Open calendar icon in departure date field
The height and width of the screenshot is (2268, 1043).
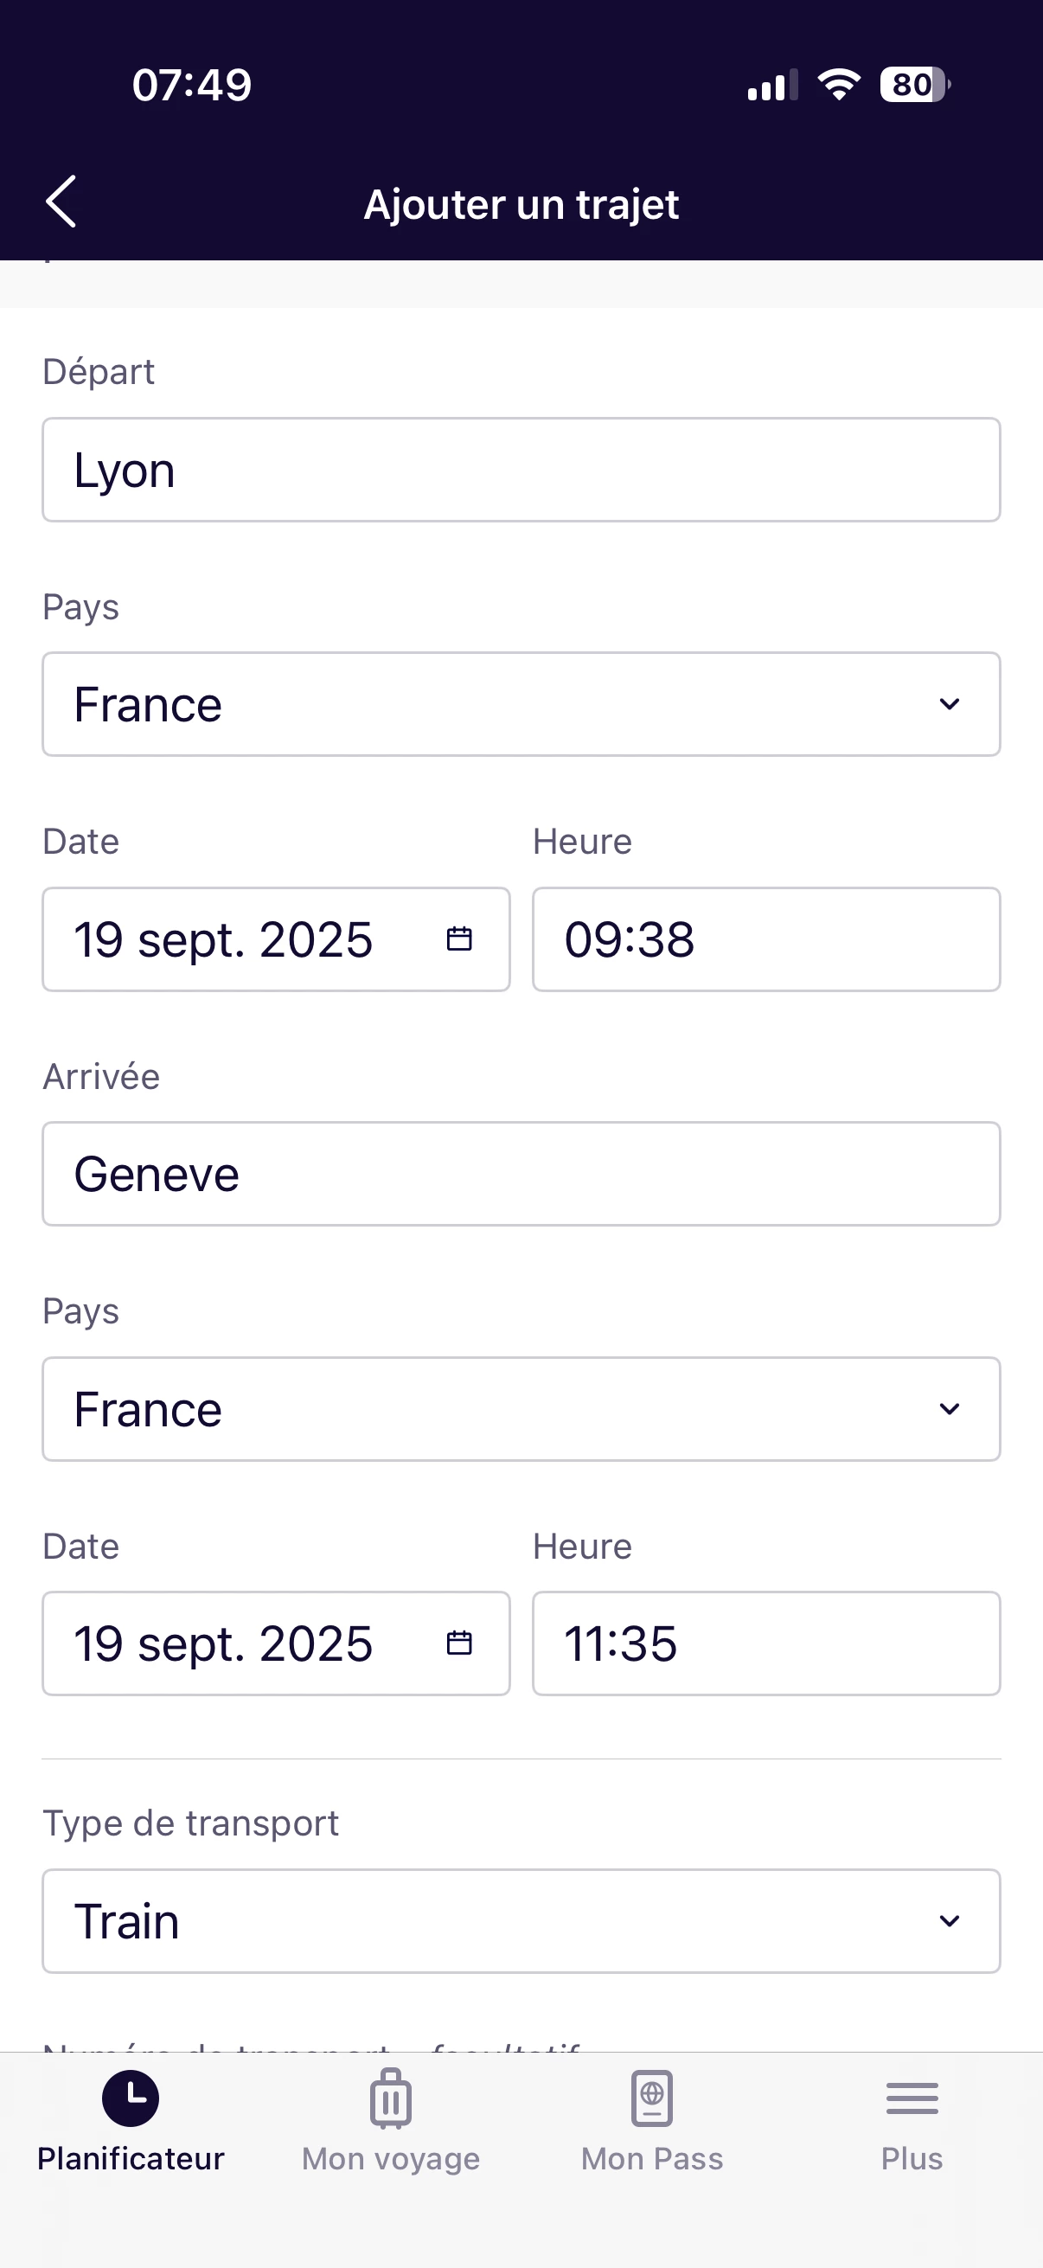(x=458, y=939)
